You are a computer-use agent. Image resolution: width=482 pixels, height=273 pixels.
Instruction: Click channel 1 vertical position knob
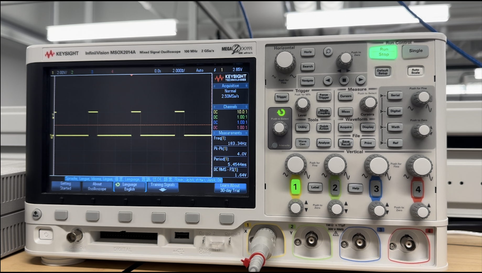coord(296,208)
